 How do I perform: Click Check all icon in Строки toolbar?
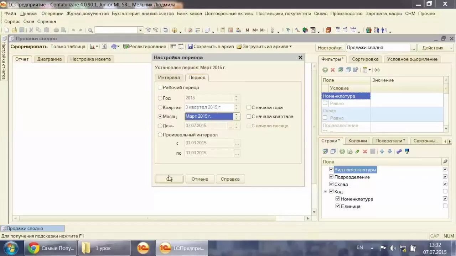point(325,151)
